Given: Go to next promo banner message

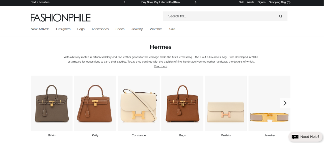Looking at the screenshot, I should tap(196, 2).
